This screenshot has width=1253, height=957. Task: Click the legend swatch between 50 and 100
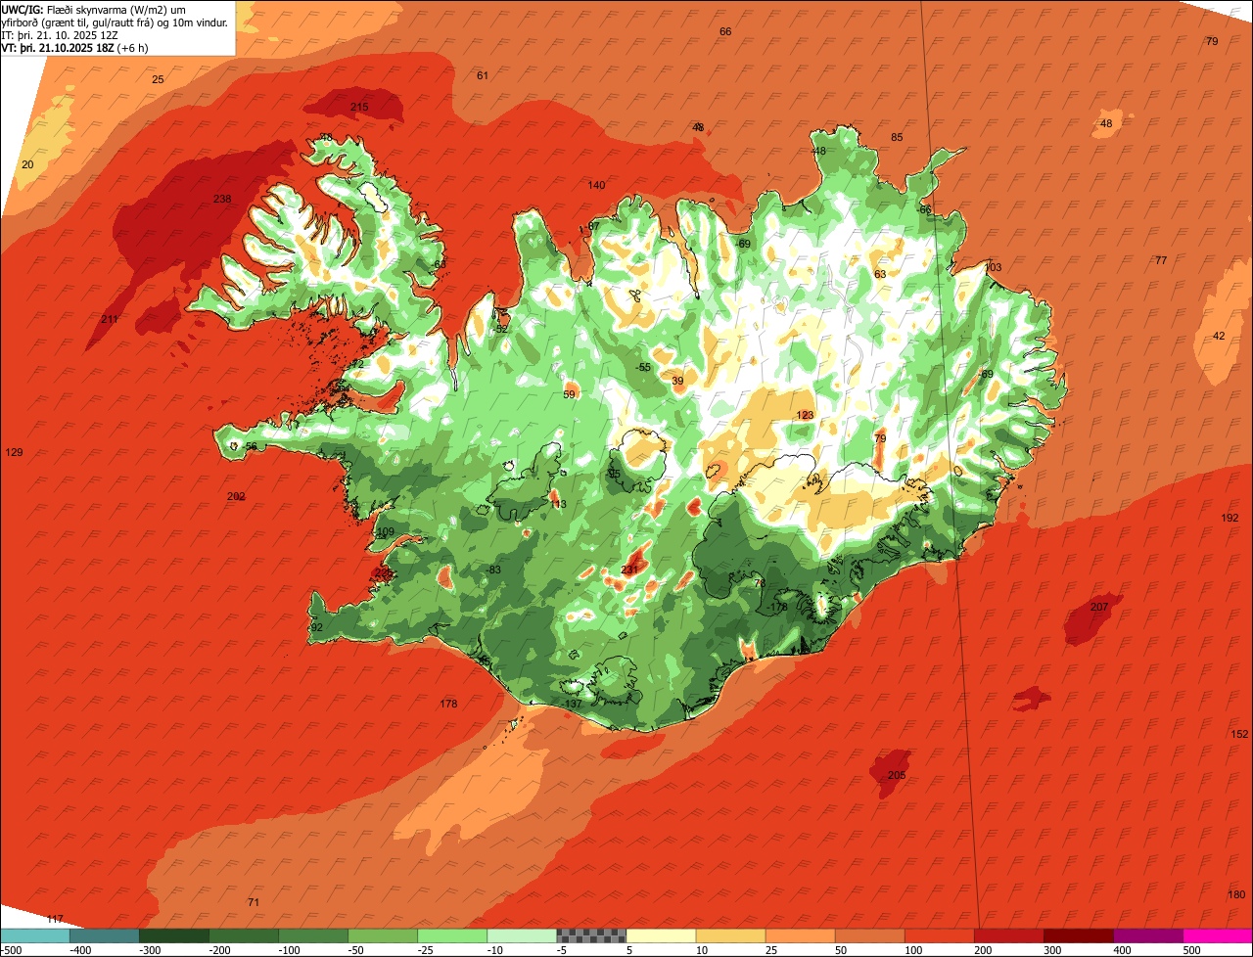[869, 934]
